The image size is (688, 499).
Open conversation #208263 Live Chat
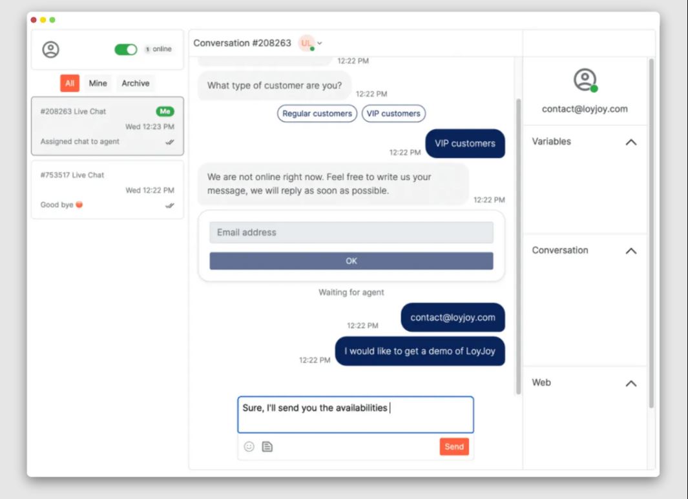click(x=107, y=127)
